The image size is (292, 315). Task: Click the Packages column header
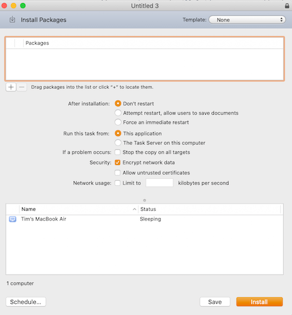153,43
